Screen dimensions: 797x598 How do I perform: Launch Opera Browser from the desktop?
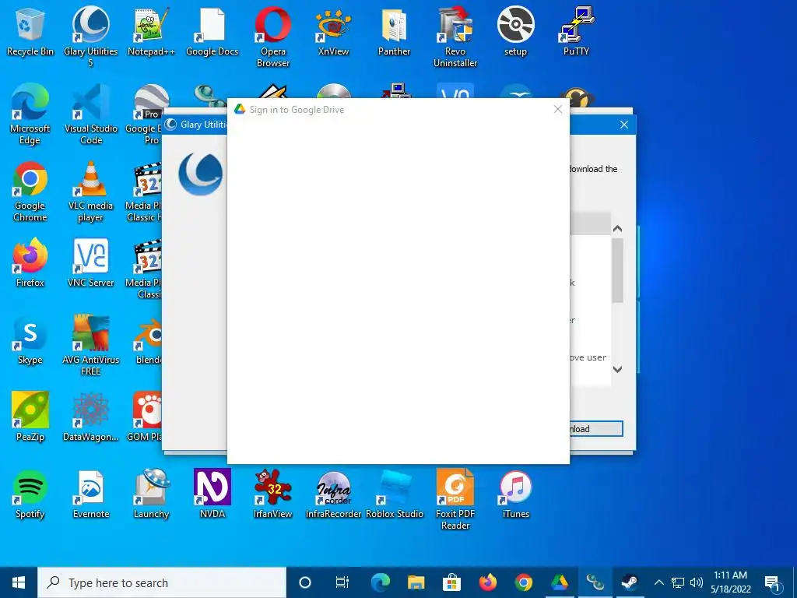tap(273, 36)
